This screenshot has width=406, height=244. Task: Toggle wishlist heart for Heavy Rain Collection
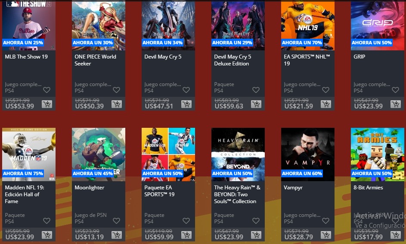point(256,221)
